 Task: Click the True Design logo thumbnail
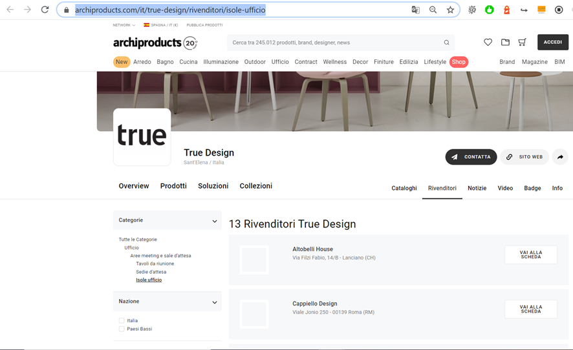pyautogui.click(x=142, y=137)
